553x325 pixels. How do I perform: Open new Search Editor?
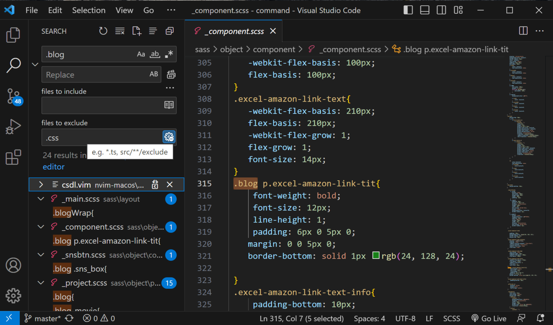(136, 31)
